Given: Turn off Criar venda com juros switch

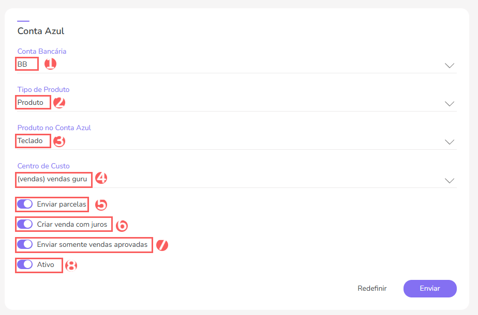Looking at the screenshot, I should pyautogui.click(x=25, y=224).
